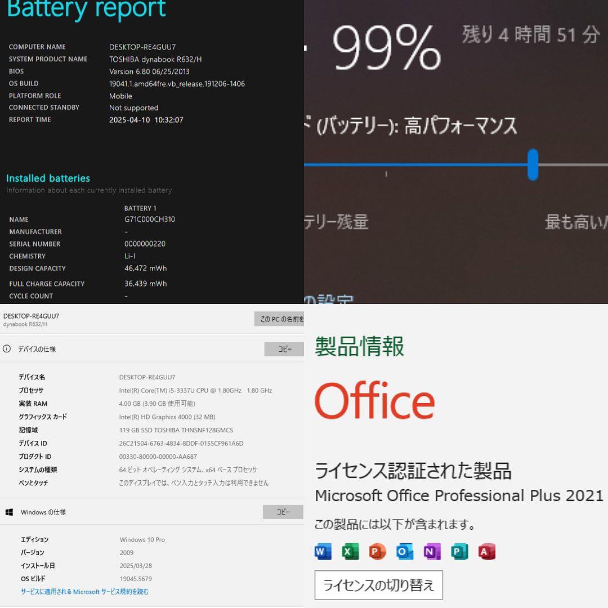Click the Microsoft Office Professional Plus 2021 text
Image resolution: width=608 pixels, height=608 pixels.
tap(459, 495)
